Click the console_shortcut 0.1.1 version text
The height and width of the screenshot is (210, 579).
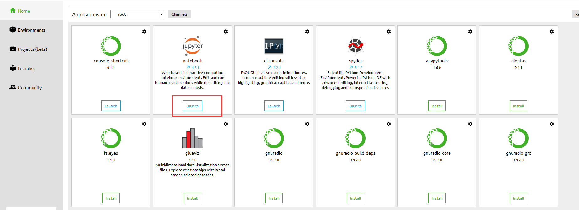[111, 68]
